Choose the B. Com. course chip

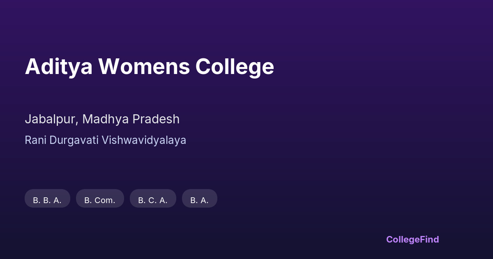click(100, 200)
